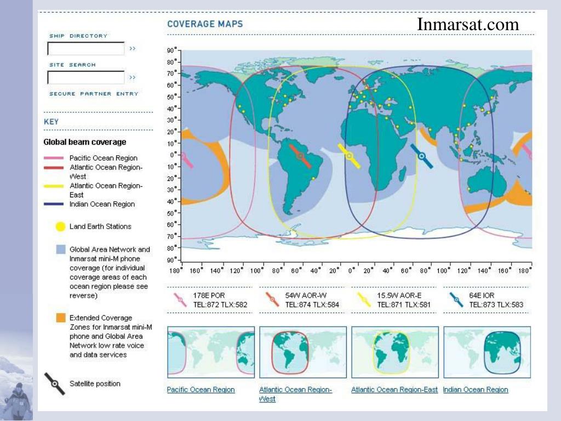Image resolution: width=561 pixels, height=421 pixels.
Task: Open Secure Partner Entry link
Action: point(94,94)
